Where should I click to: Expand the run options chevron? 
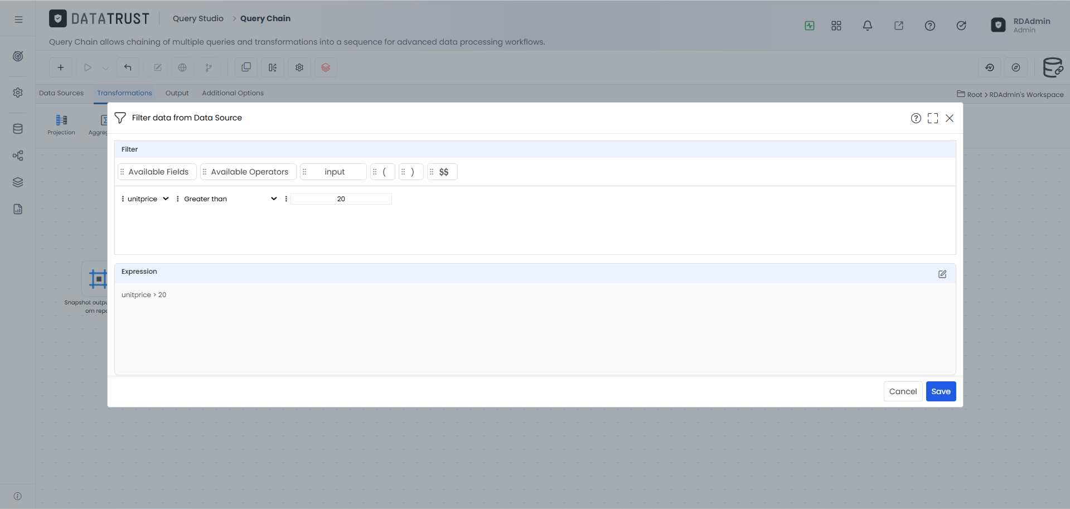(105, 68)
